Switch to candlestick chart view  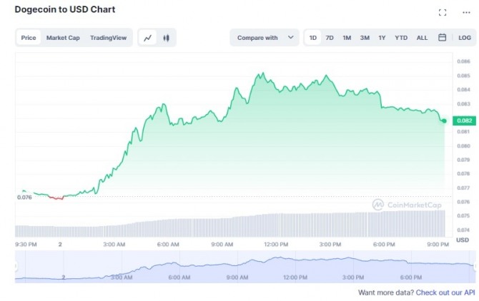[166, 38]
